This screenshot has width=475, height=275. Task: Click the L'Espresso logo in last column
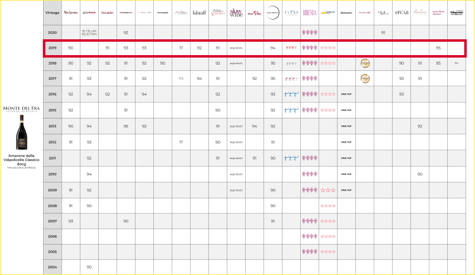[457, 13]
